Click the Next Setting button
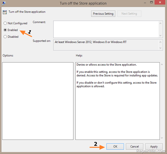Screen dimensions: 167x154 click(x=129, y=14)
